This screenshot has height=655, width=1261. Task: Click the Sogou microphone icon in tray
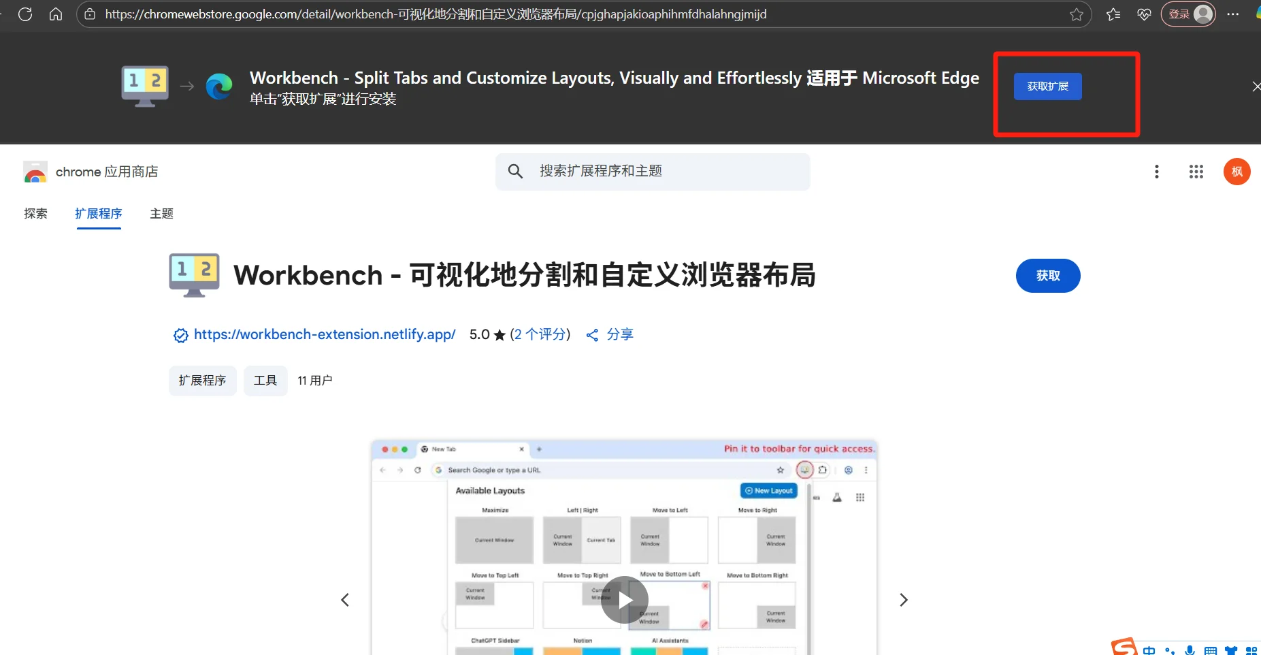coord(1190,650)
